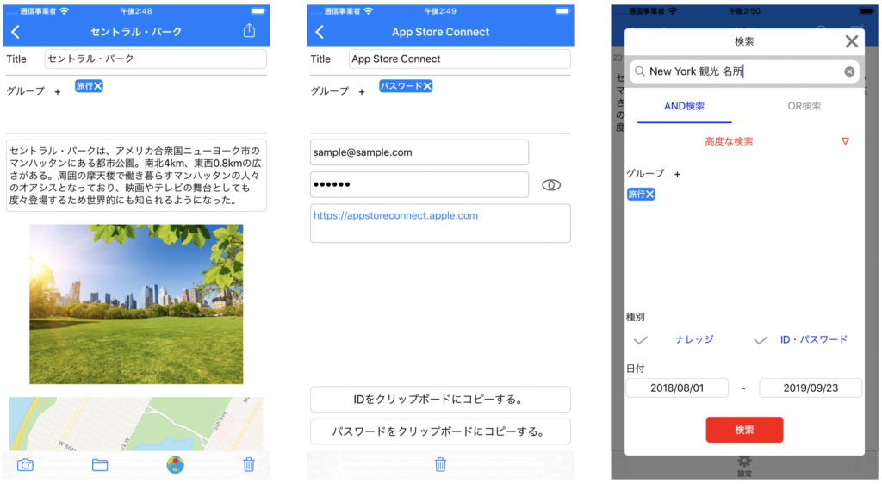Open the start date picker 2018/08/01

point(677,388)
